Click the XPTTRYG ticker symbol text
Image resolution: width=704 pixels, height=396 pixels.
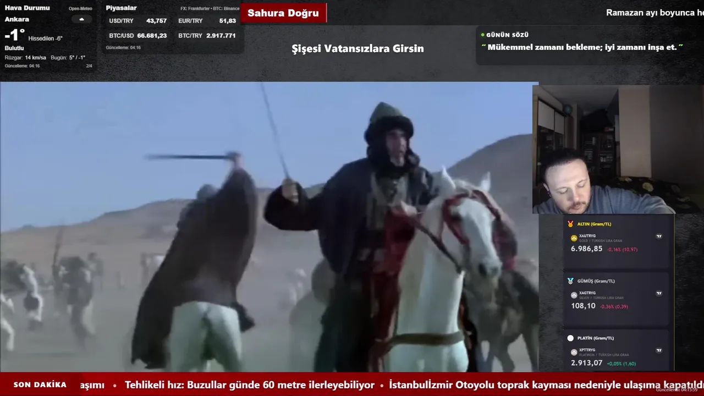(587, 350)
